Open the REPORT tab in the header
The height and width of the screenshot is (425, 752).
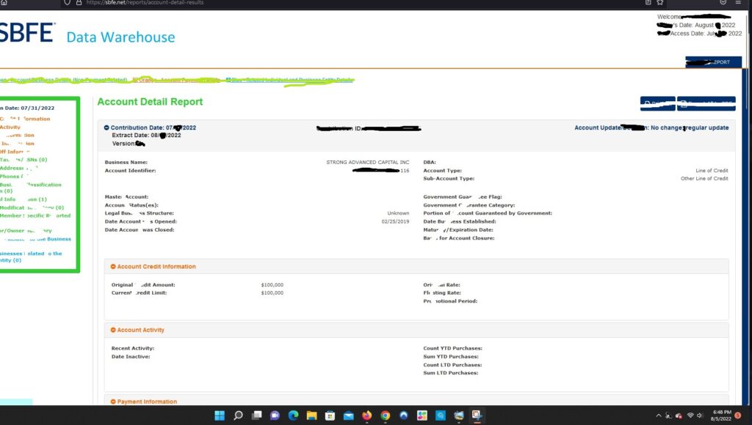[713, 62]
